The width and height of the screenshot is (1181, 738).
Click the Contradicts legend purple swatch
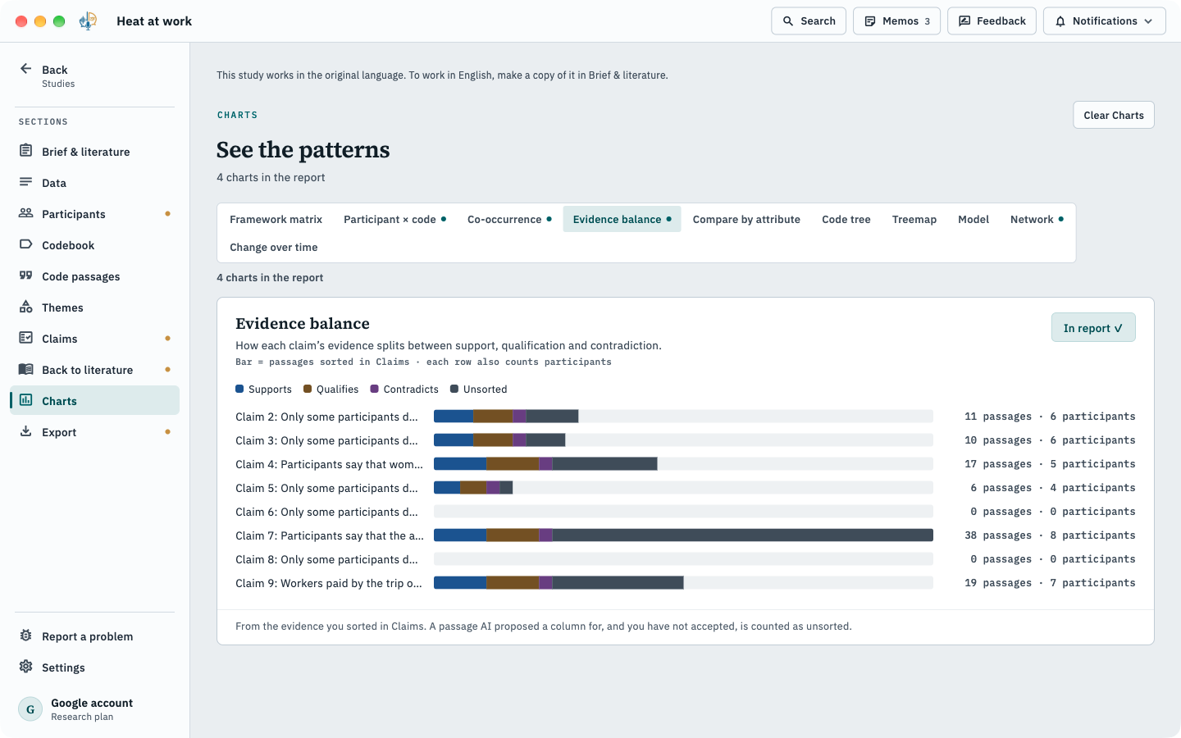coord(375,389)
